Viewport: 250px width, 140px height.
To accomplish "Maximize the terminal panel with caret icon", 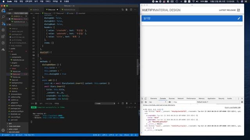I will 131,103.
